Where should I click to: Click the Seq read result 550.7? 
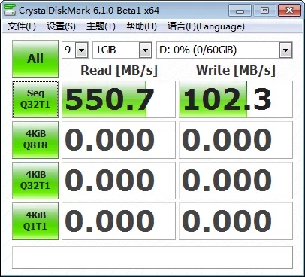click(x=119, y=99)
